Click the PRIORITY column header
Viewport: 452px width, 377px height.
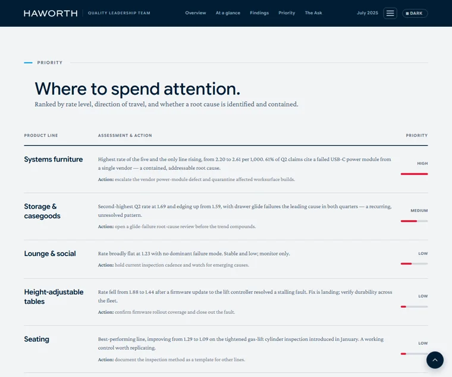coord(416,135)
